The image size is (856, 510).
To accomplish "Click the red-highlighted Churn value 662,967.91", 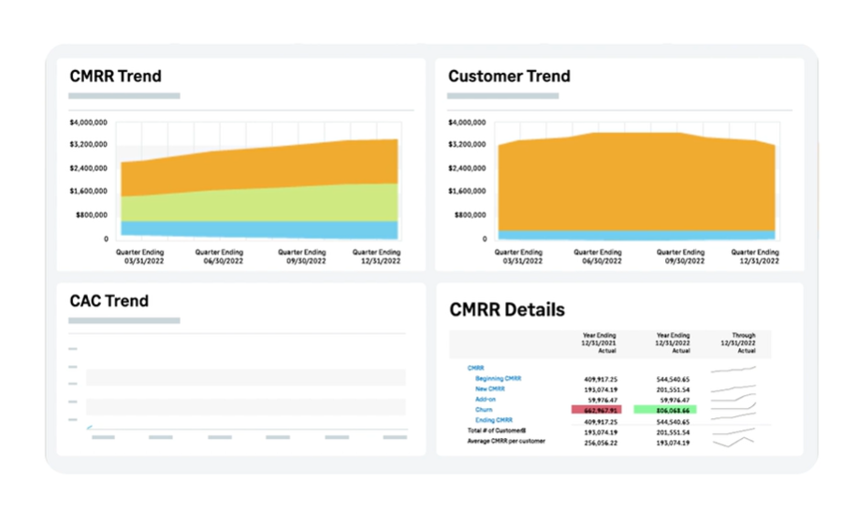I will tap(599, 410).
